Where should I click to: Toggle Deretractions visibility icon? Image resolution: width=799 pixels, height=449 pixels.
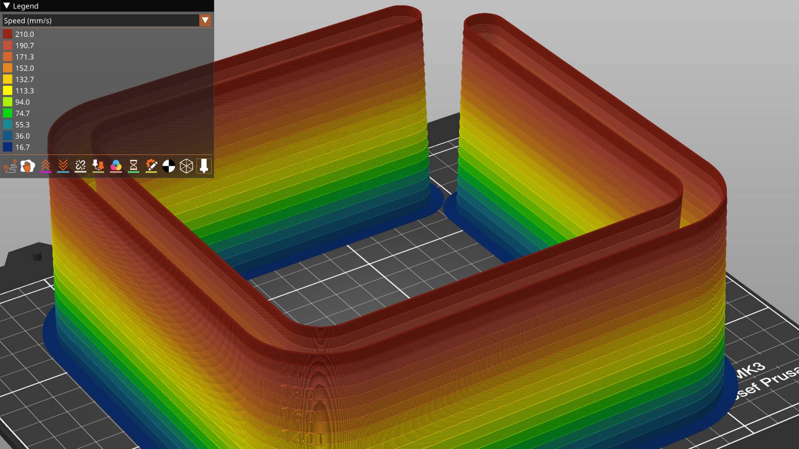pos(63,166)
